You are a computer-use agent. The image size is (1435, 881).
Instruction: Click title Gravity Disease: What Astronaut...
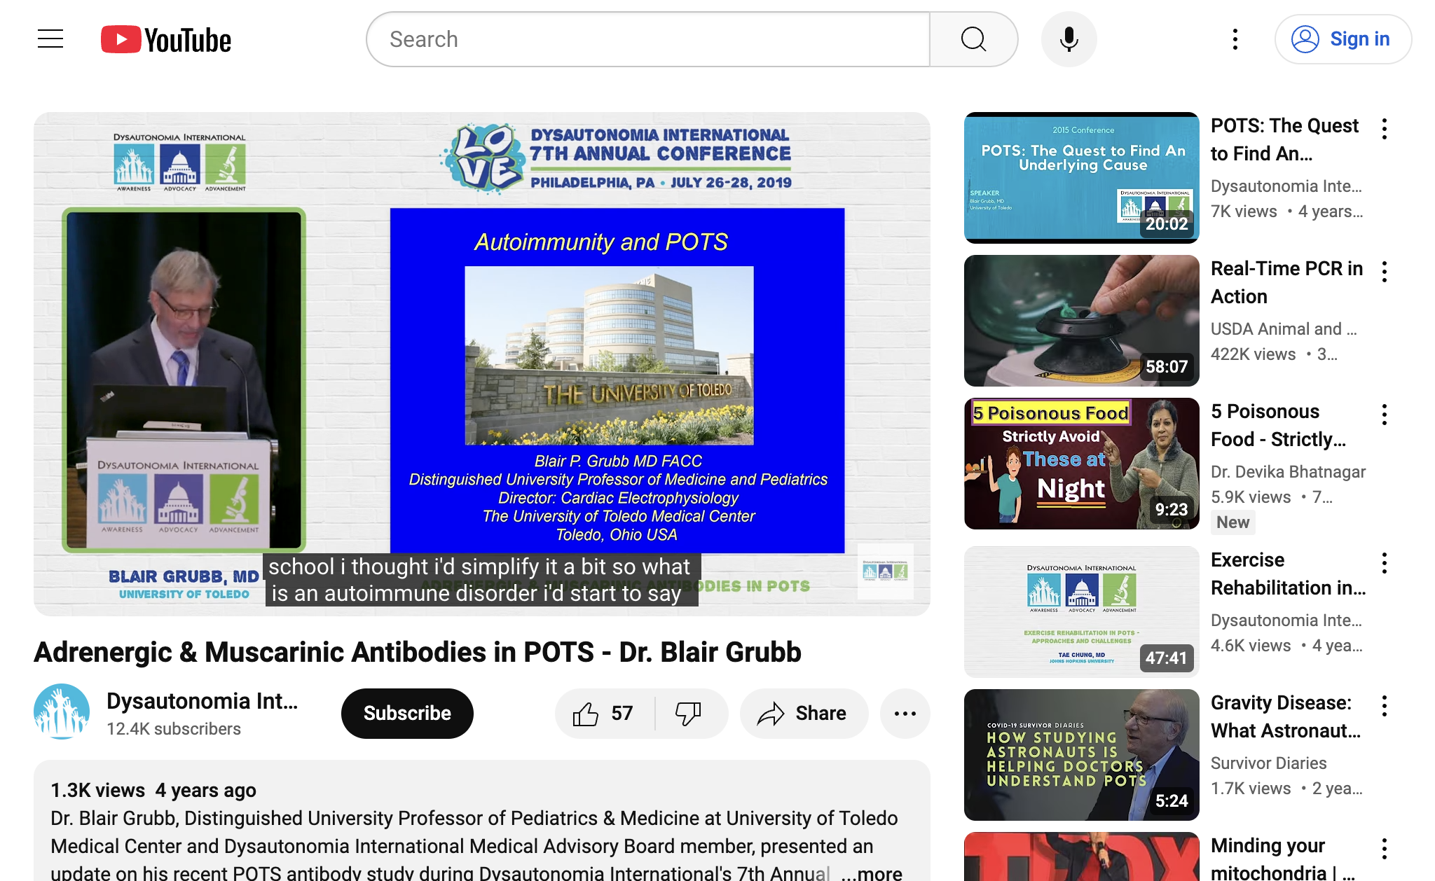[1286, 717]
